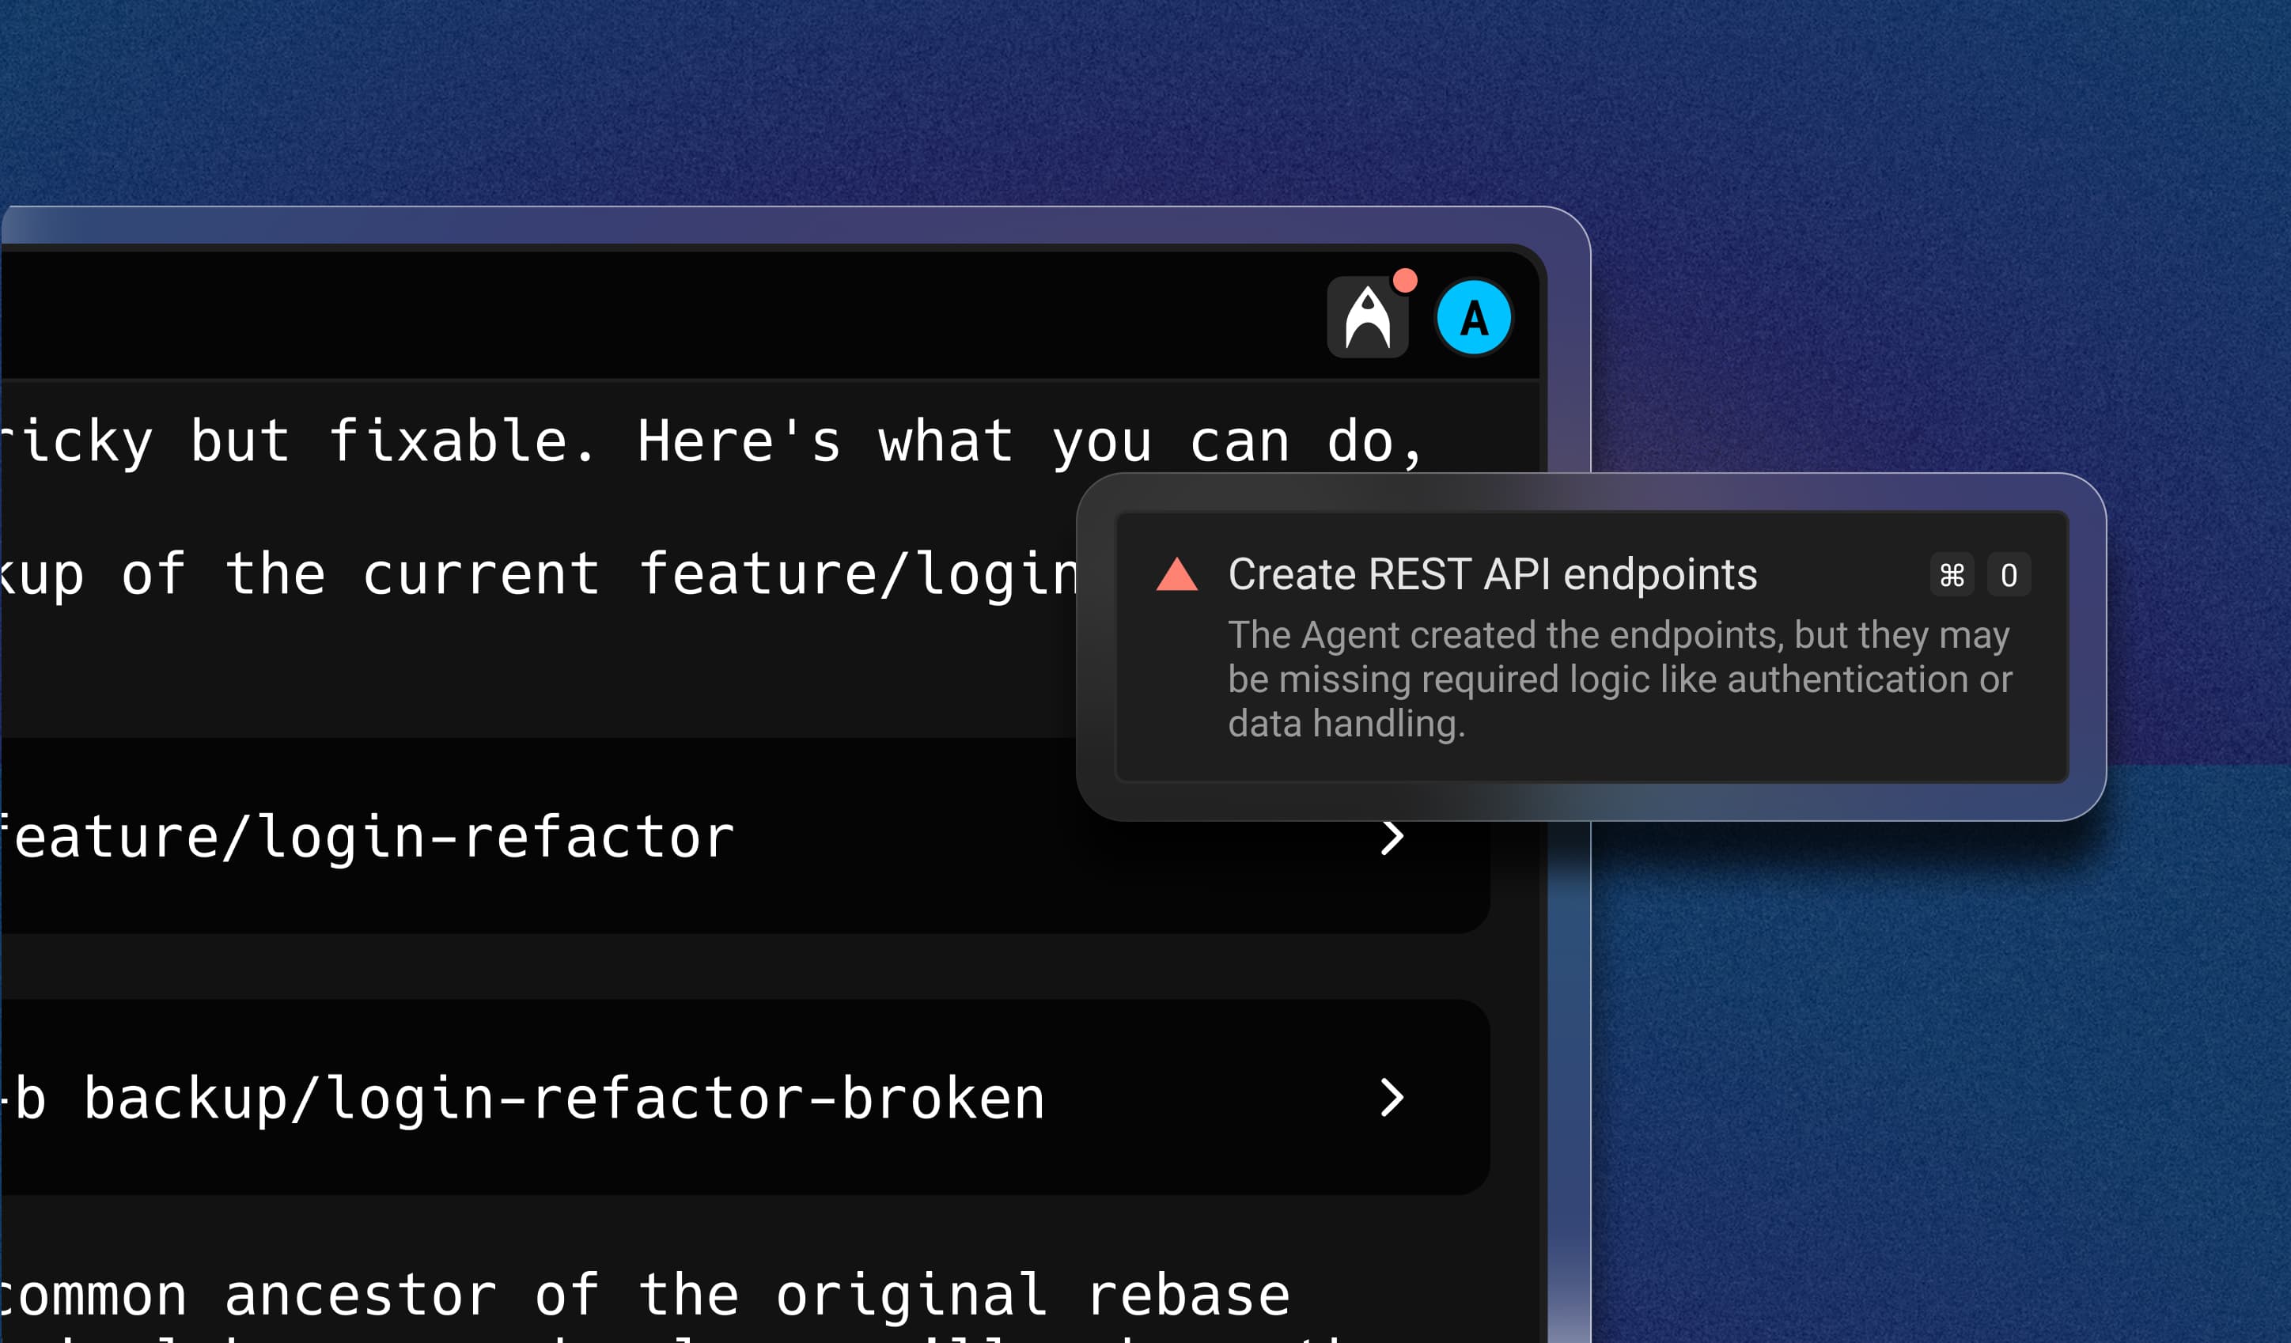Click the gap between the two command blocks
The width and height of the screenshot is (2291, 1343).
point(727,967)
